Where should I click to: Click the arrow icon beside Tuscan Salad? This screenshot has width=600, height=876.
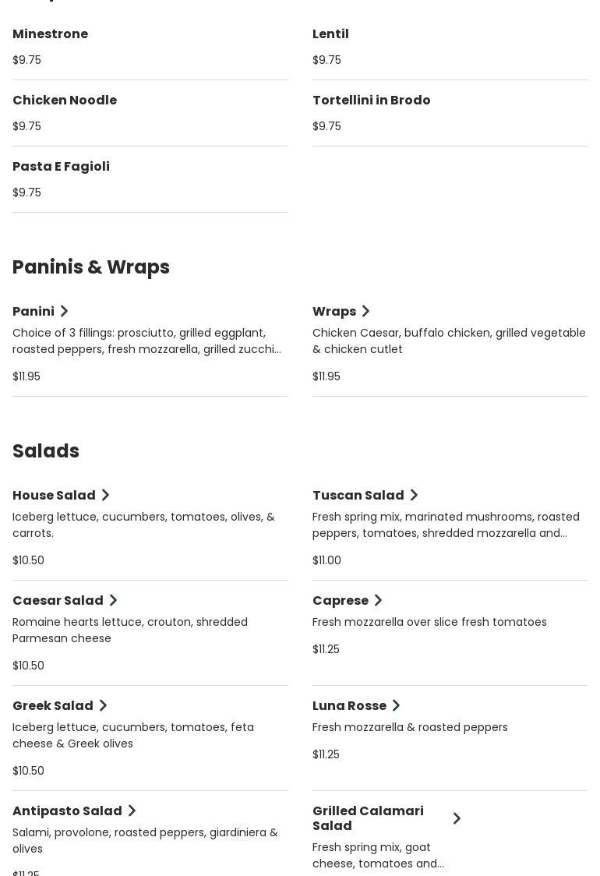(414, 496)
